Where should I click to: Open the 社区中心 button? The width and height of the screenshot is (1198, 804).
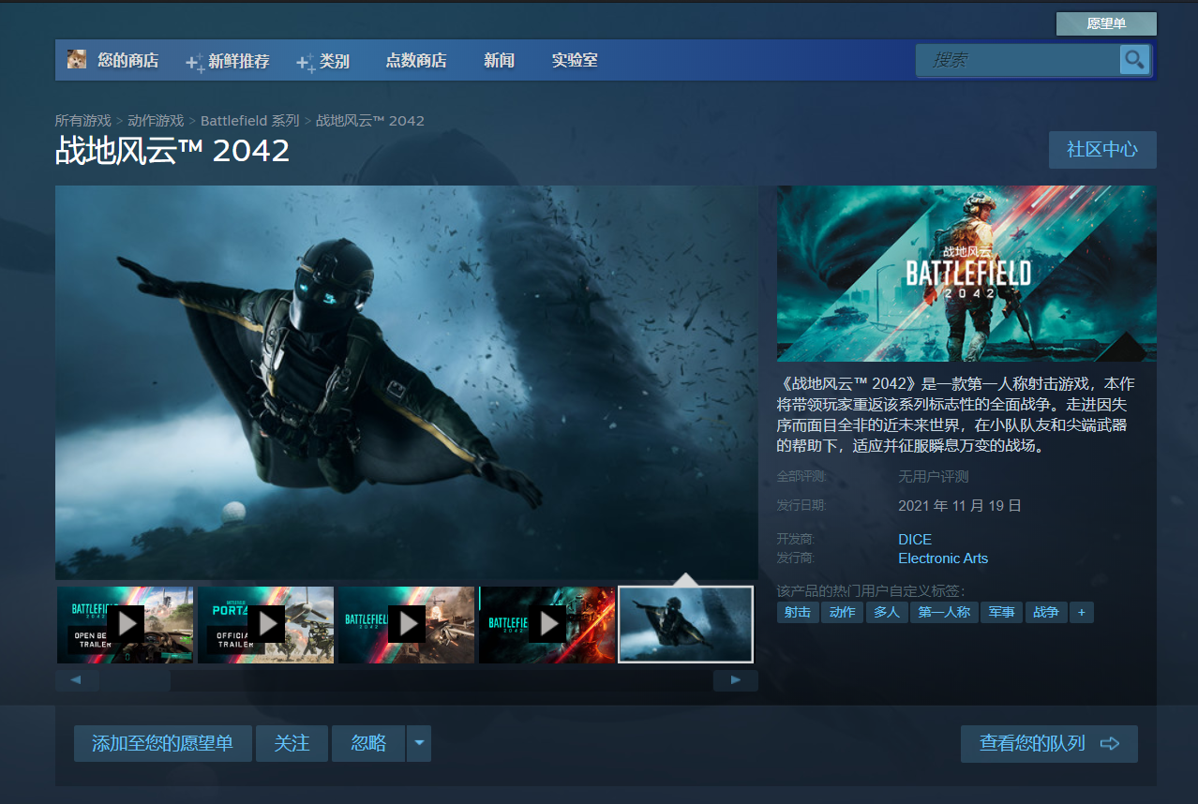click(x=1102, y=150)
